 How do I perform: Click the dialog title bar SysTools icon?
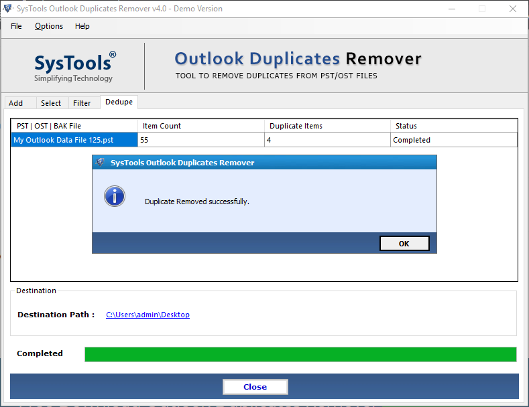point(100,163)
